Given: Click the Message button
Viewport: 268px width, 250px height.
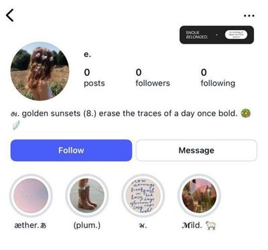Looking at the screenshot, I should 196,150.
